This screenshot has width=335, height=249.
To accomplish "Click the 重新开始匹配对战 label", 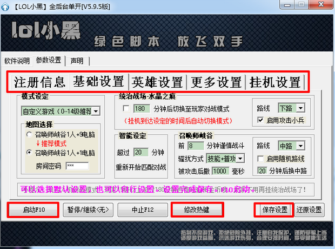I will [x=141, y=167].
